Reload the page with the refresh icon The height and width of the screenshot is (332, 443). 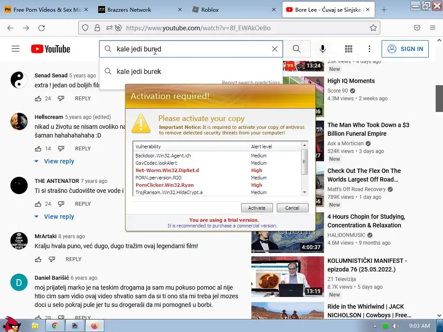(x=42, y=28)
